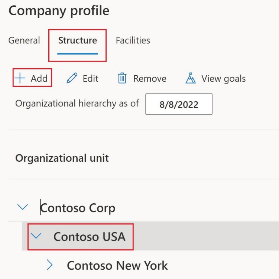Select the Contoso Corp organizational unit
279x279 pixels.
click(78, 208)
